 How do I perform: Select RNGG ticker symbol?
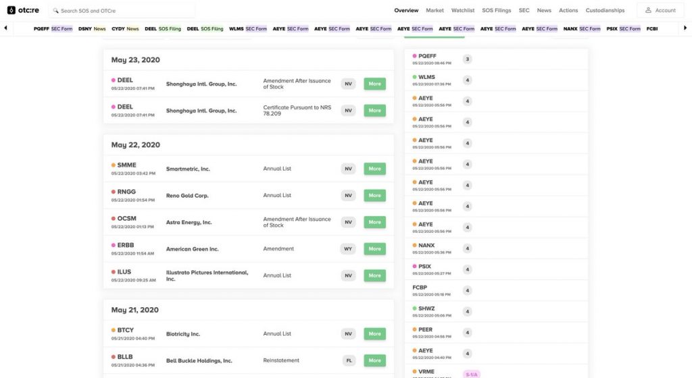[126, 192]
